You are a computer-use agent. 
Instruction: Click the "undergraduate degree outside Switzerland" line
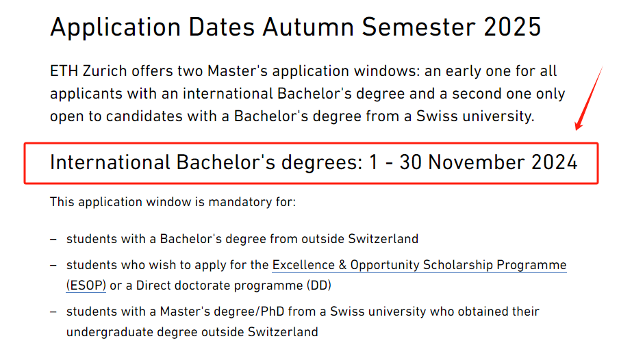(192, 332)
